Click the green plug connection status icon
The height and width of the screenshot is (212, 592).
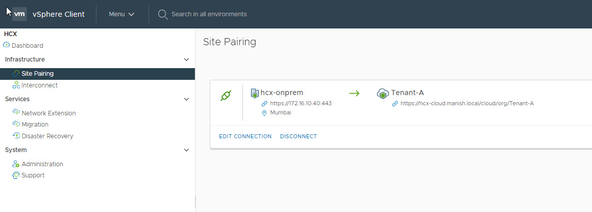(225, 96)
